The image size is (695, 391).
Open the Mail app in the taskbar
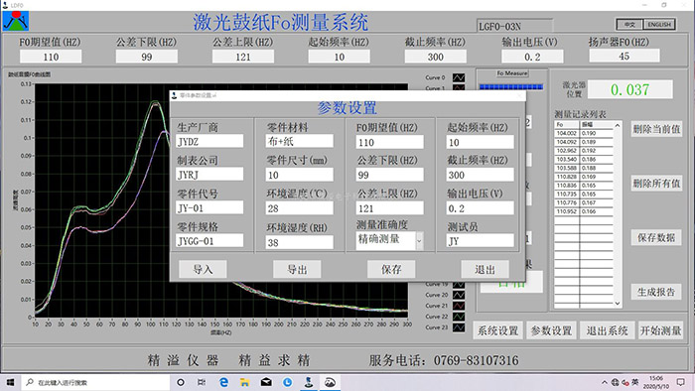(266, 382)
